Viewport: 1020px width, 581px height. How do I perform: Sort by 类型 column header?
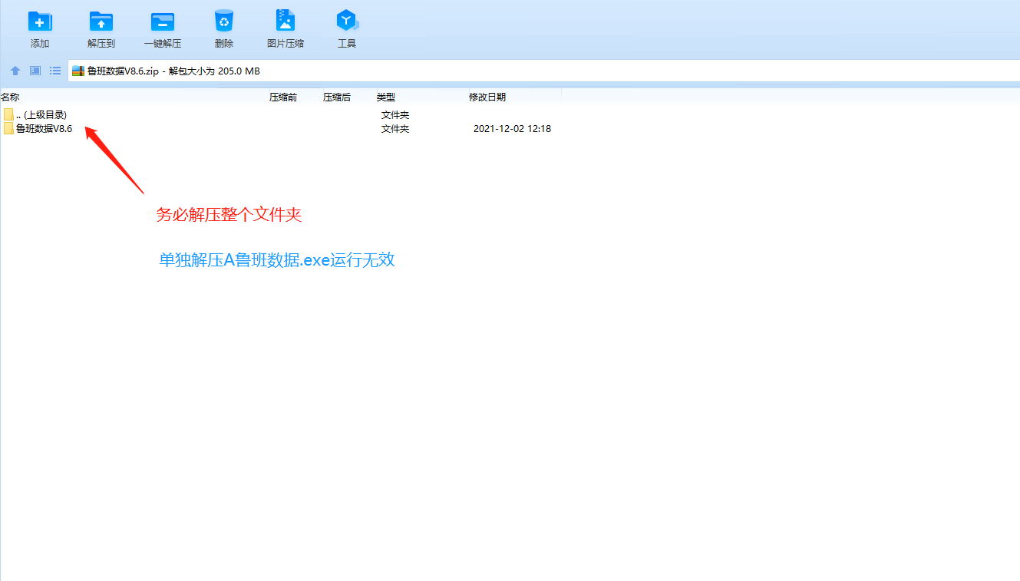(386, 97)
